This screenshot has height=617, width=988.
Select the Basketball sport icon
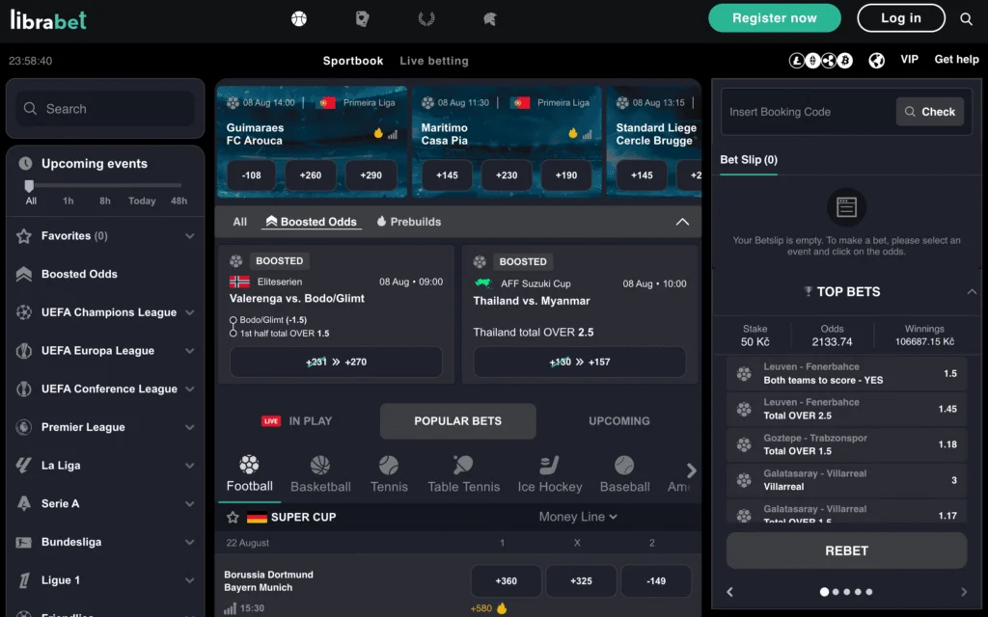(x=320, y=466)
